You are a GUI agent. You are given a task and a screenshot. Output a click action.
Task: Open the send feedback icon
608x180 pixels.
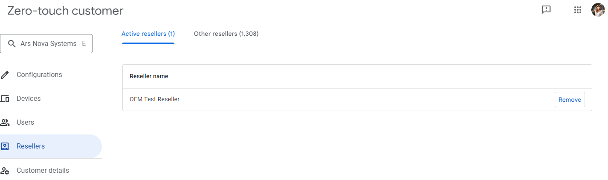(x=546, y=10)
